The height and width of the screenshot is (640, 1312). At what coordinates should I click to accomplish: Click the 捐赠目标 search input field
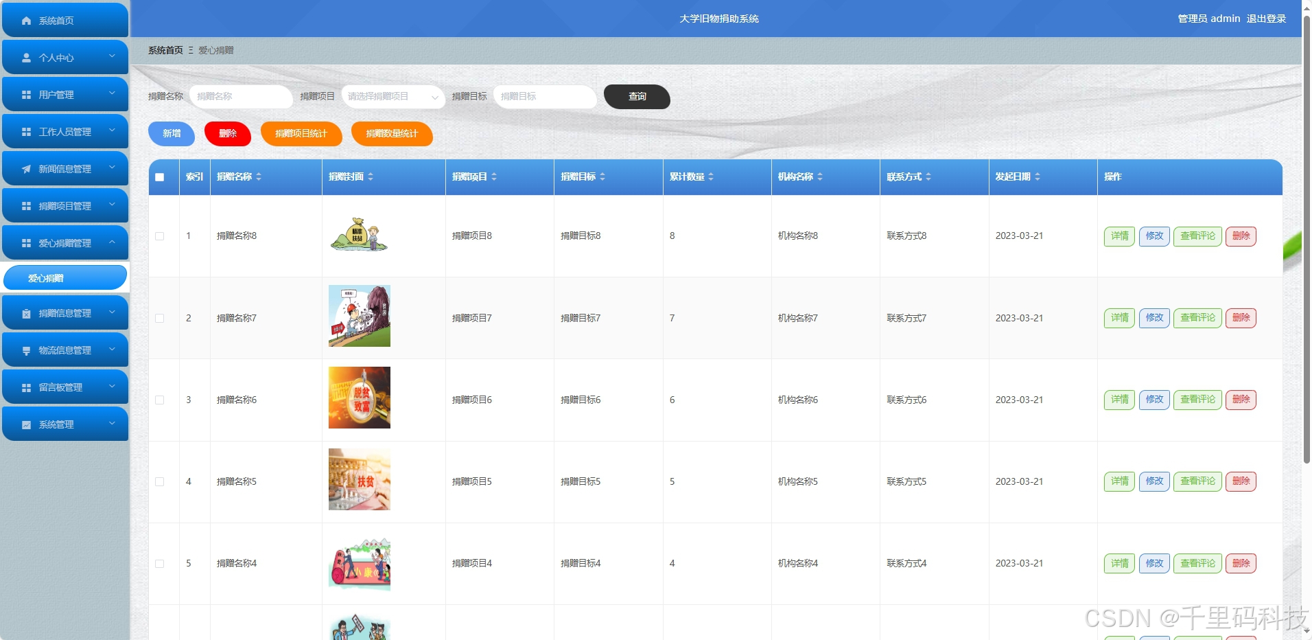[x=545, y=97]
